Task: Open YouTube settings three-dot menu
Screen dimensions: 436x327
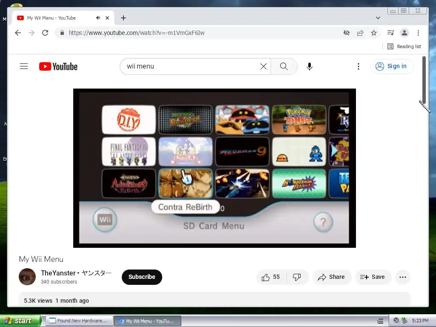Action: [359, 66]
